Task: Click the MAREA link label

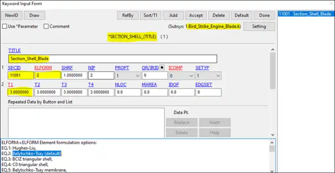Action: pyautogui.click(x=149, y=85)
